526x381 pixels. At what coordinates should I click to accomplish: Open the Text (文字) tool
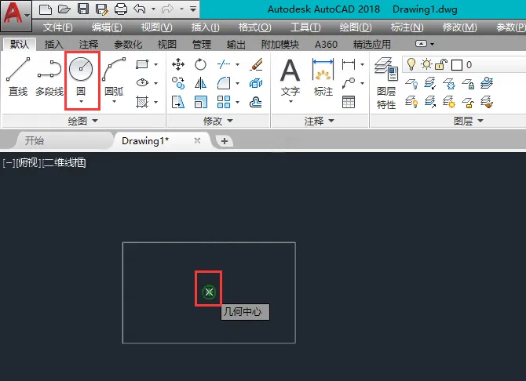point(290,77)
